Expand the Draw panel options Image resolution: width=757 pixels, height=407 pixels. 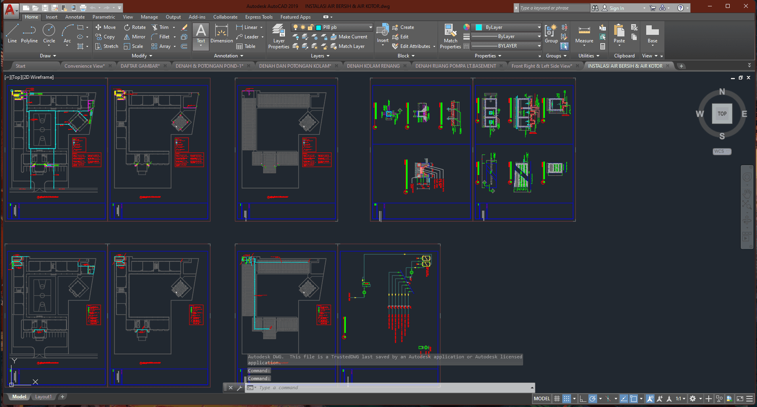[x=48, y=56]
